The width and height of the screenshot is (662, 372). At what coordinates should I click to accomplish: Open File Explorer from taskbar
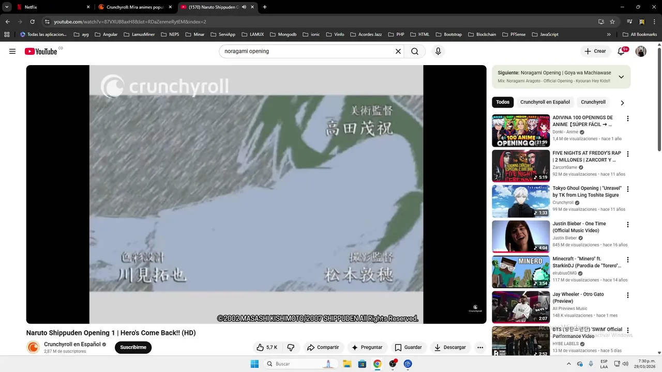[x=347, y=364]
